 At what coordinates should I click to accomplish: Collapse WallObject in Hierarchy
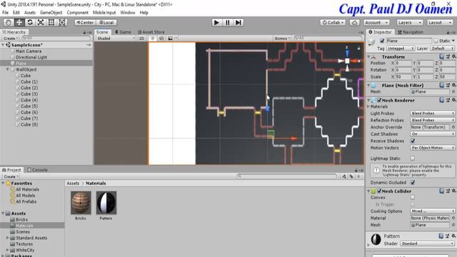[x=8, y=69]
